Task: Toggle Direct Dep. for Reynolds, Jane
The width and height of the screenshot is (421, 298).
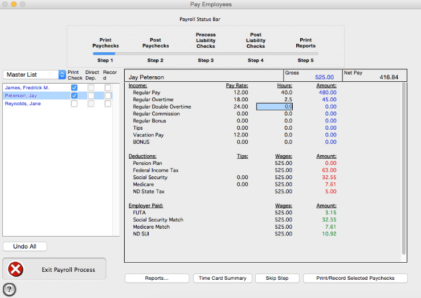Action: coord(91,104)
